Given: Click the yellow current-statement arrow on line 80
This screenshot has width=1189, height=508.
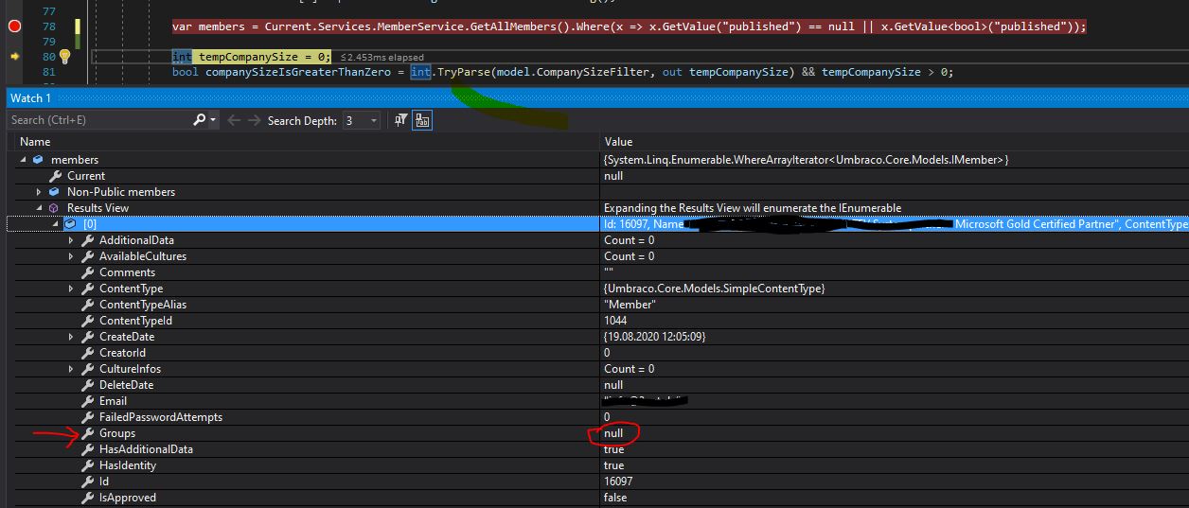Looking at the screenshot, I should (x=14, y=57).
